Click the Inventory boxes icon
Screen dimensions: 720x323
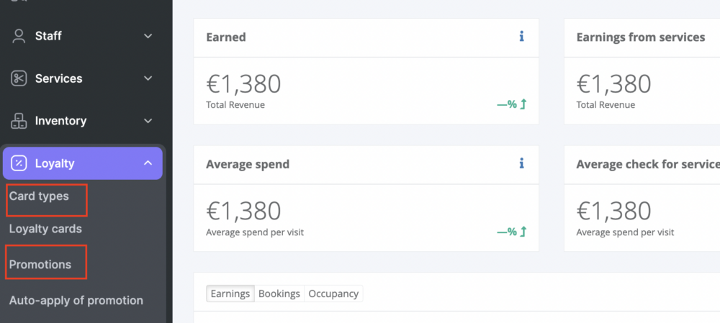[x=19, y=121]
